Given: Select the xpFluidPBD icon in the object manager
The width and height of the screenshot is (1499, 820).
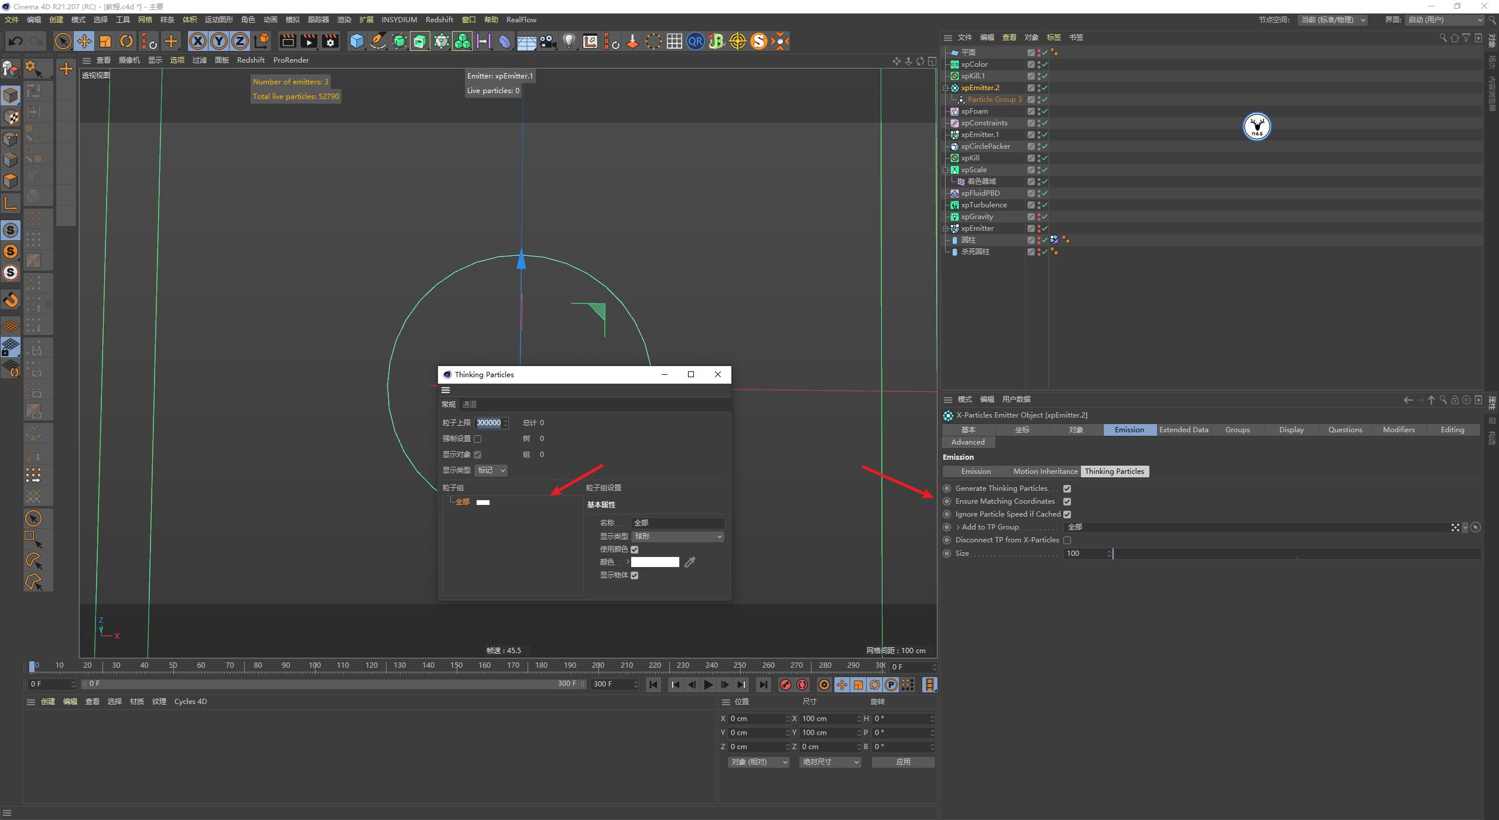Looking at the screenshot, I should (x=954, y=193).
